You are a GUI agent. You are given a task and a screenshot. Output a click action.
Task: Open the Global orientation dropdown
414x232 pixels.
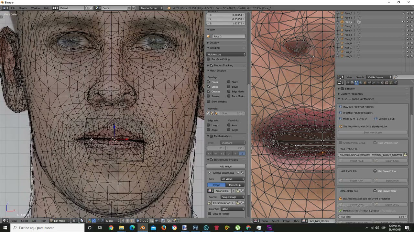[x=112, y=221]
